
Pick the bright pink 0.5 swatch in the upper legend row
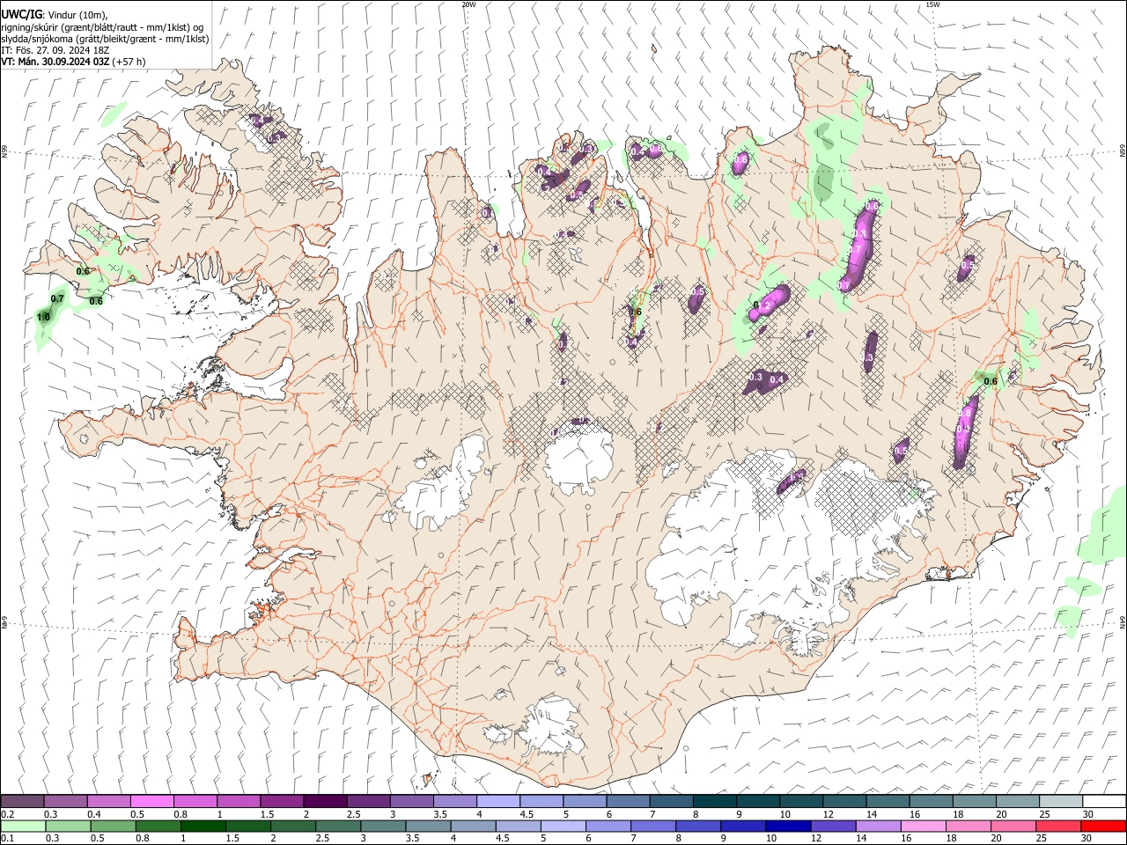click(151, 801)
